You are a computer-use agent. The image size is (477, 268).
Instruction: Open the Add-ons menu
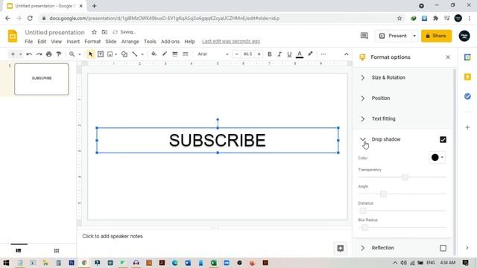(x=170, y=42)
